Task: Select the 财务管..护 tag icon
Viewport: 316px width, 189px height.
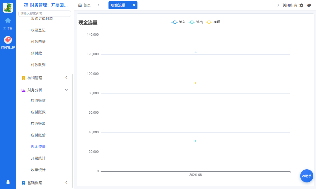Action: click(x=8, y=40)
